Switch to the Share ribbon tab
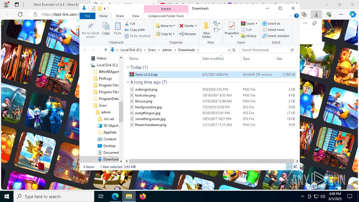Viewport: 359px width, 202px height. click(120, 16)
